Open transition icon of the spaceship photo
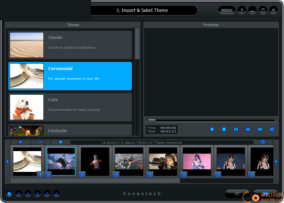The height and width of the screenshot is (203, 284). click(116, 175)
